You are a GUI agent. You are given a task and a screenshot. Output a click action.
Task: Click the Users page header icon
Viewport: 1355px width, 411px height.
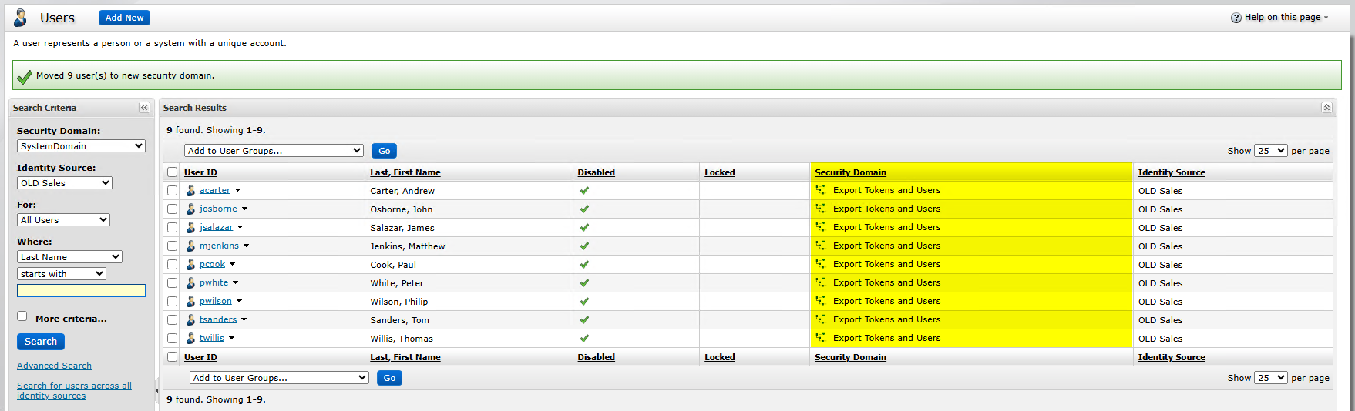(21, 18)
